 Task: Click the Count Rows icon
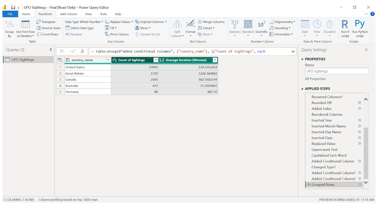click(38, 34)
